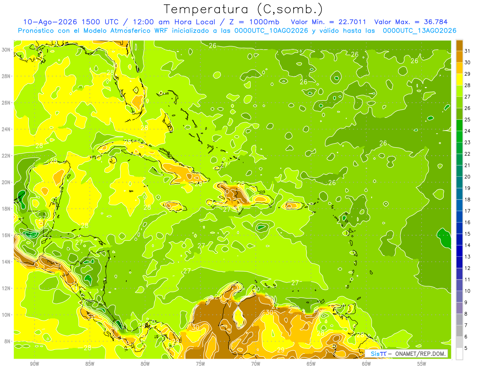This screenshot has height=369, width=478.
Task: Pick the white legend band below 5
Action: (x=459, y=353)
